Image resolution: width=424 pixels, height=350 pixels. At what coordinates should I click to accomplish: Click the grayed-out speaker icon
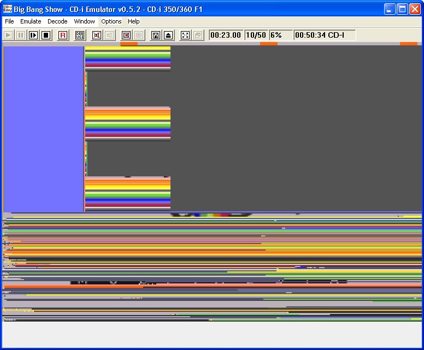(109, 35)
